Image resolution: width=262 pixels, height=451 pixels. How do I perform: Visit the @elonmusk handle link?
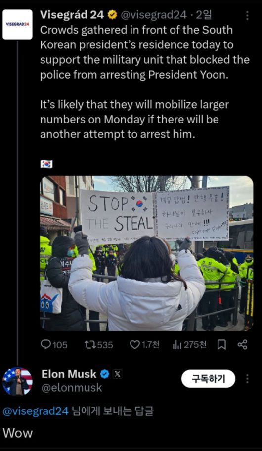coord(72,388)
